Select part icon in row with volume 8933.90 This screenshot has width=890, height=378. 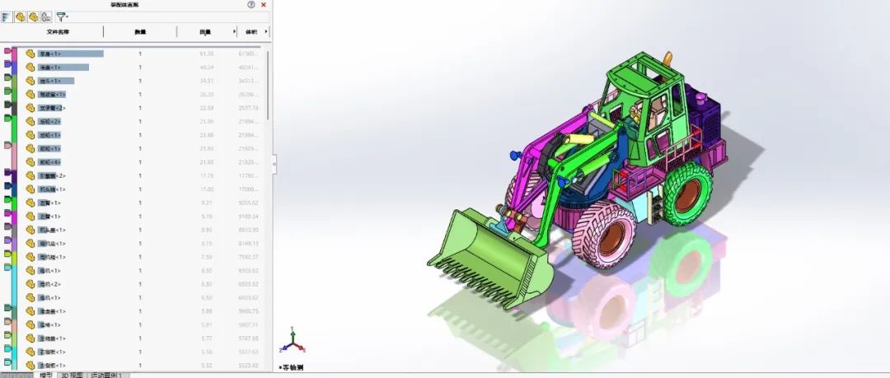click(x=30, y=230)
